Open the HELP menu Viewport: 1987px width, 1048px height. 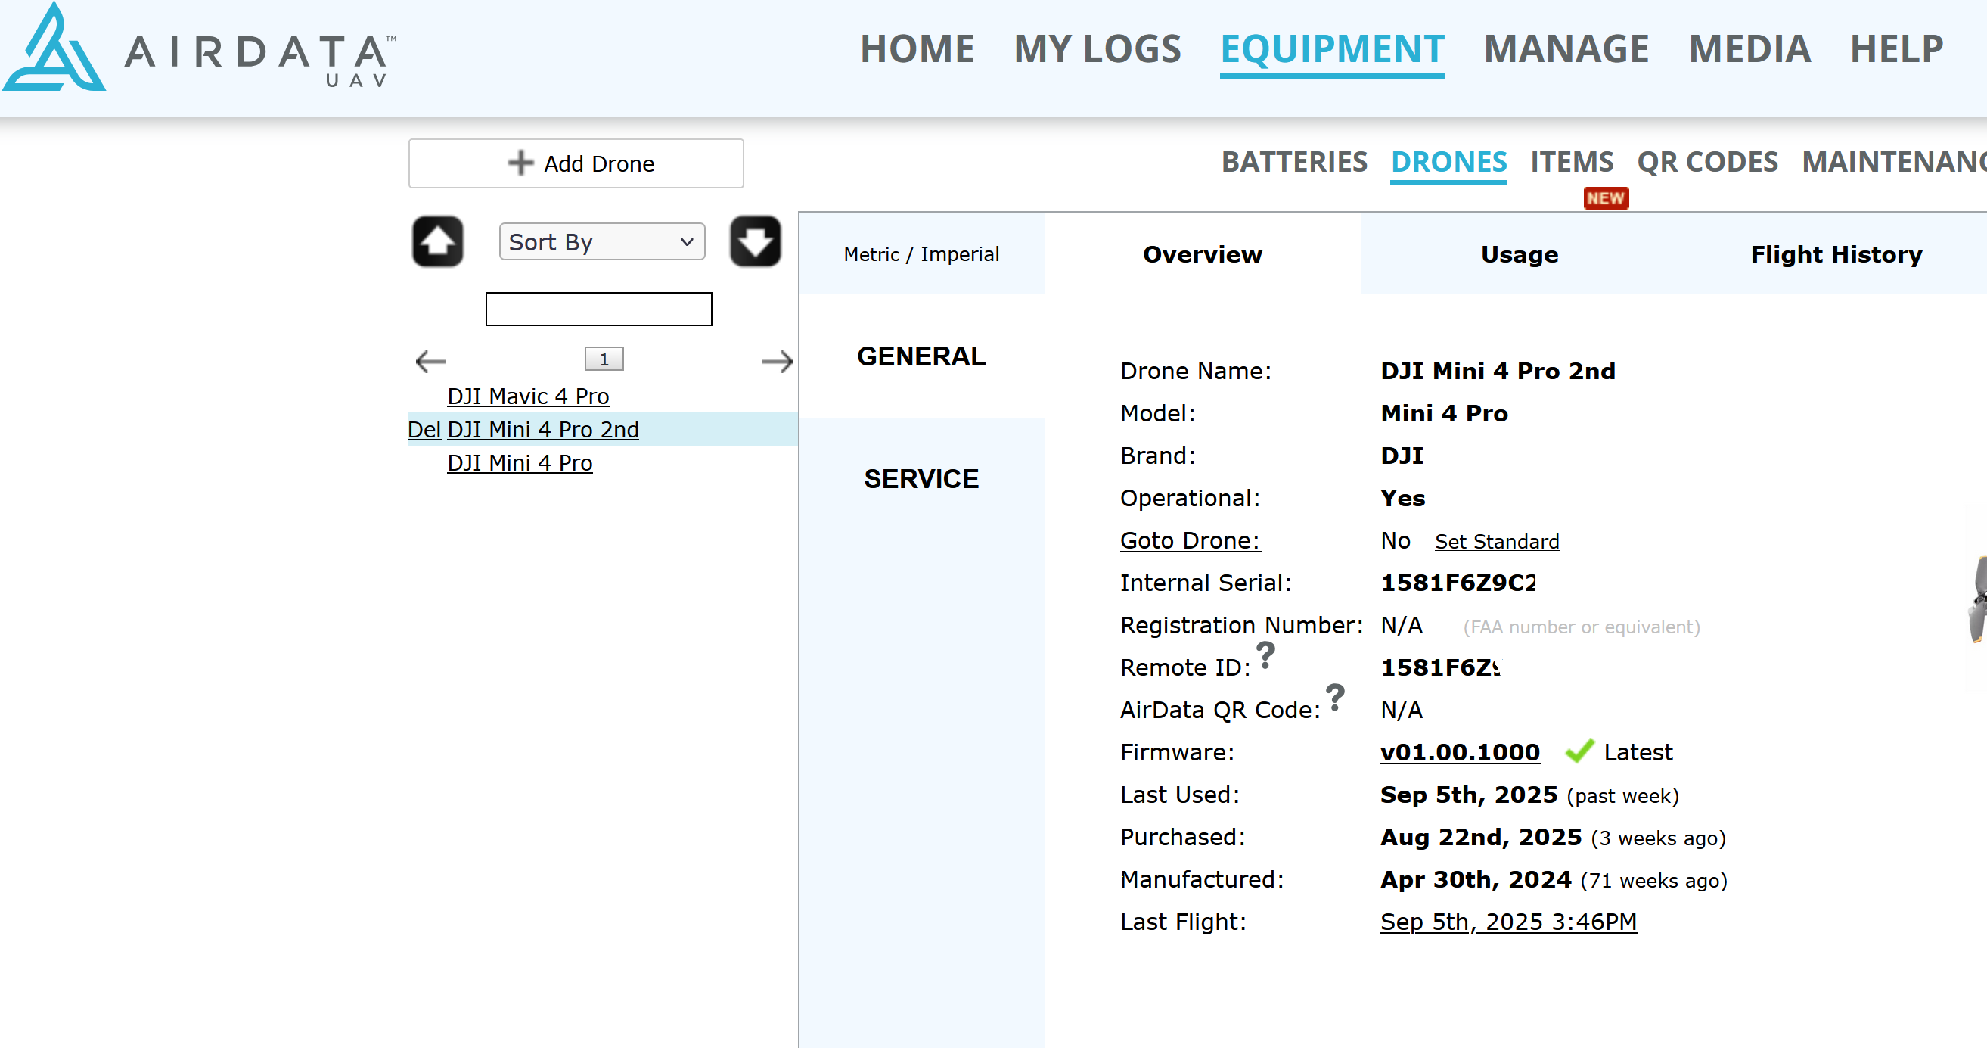[1896, 48]
